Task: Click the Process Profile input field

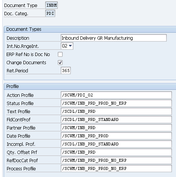Action: [x=116, y=168]
